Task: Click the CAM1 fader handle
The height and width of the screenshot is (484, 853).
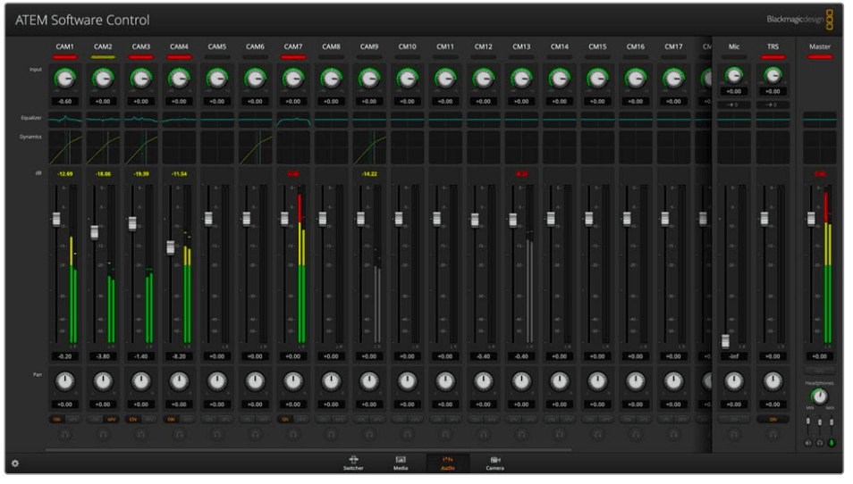Action: point(56,220)
